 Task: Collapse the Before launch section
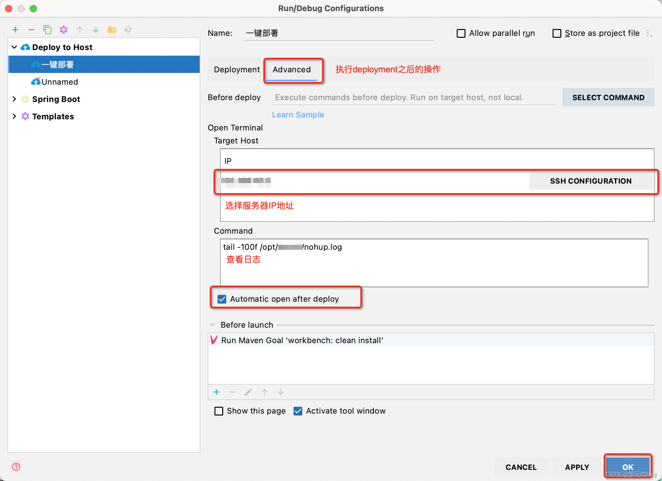coord(213,325)
